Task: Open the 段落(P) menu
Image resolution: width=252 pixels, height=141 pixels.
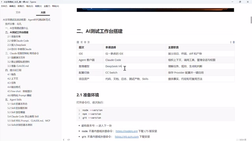Action: 21,6
